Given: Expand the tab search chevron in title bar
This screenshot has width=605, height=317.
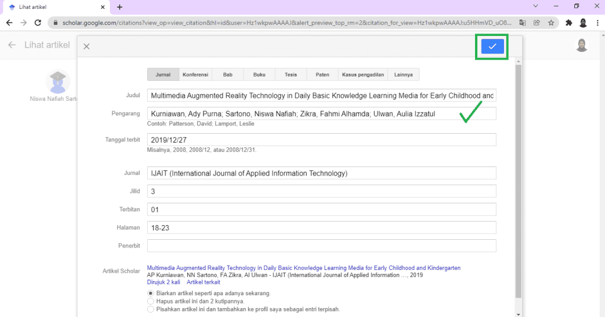Looking at the screenshot, I should (x=535, y=6).
